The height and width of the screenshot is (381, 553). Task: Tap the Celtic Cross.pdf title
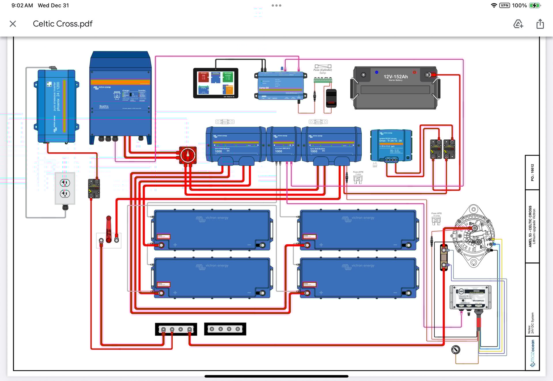(63, 24)
